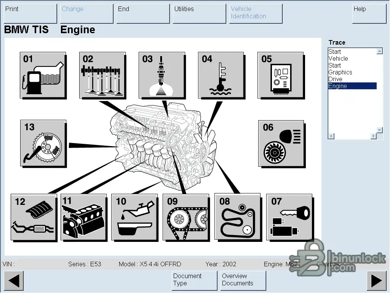Open the Utilities menu button
The width and height of the screenshot is (390, 293).
[x=200, y=14]
